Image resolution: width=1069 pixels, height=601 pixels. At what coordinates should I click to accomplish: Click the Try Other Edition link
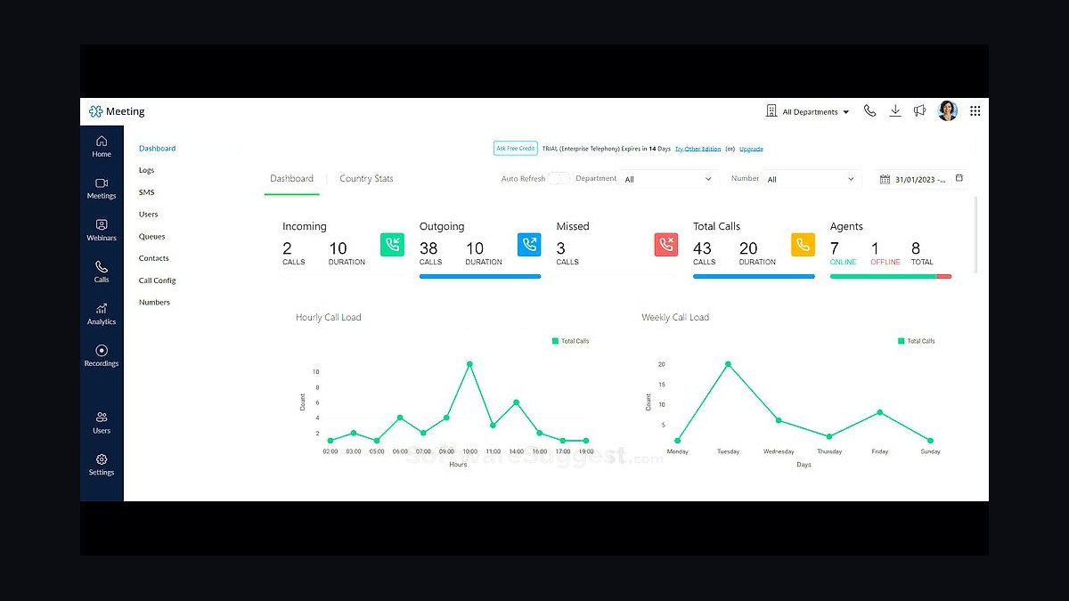(698, 149)
